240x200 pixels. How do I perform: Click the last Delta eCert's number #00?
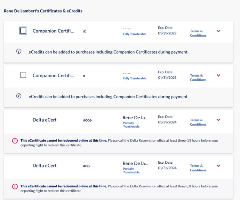coord(87,166)
